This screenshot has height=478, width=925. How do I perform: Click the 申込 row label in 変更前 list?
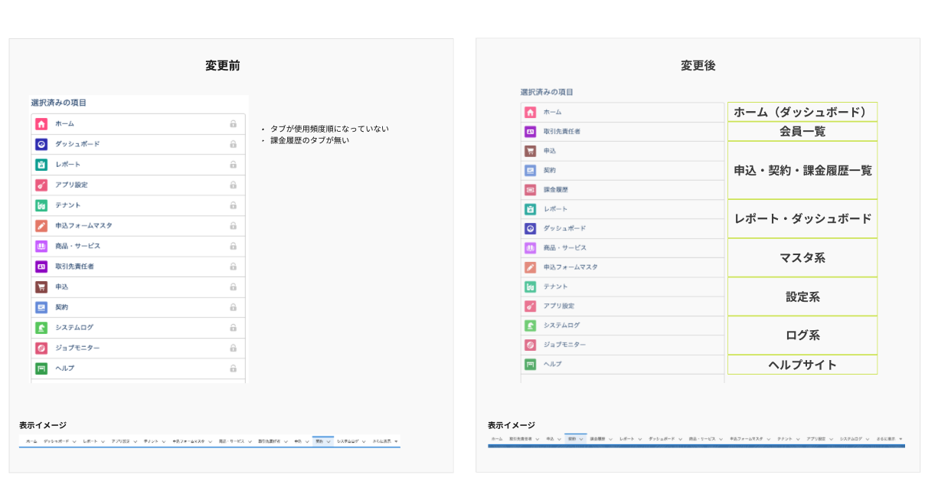(61, 286)
